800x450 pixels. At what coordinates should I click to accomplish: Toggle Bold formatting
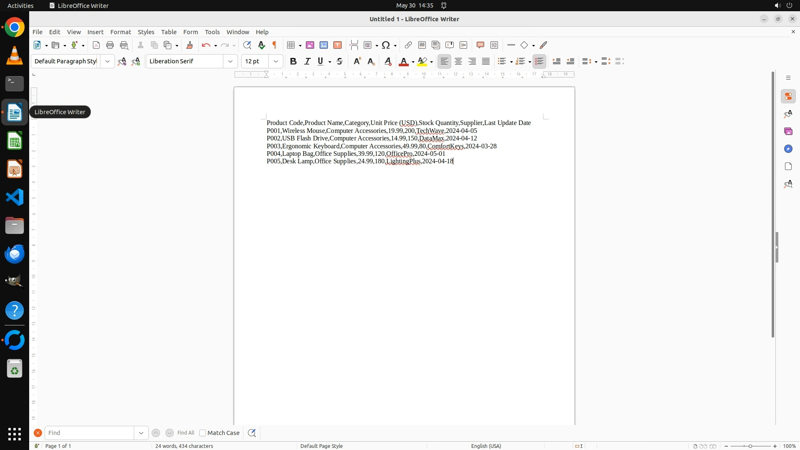(293, 61)
